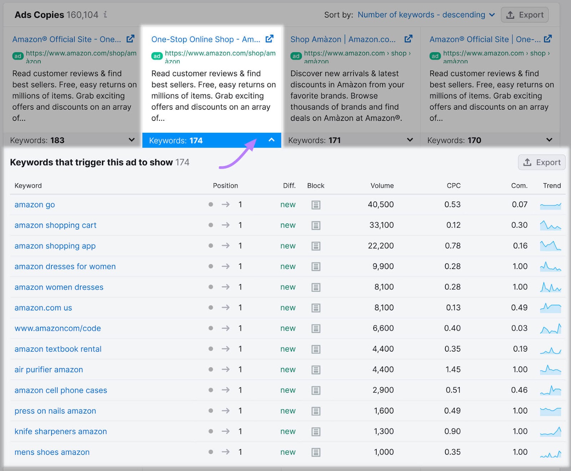
Task: Click position dot for "amazon go" row
Action: point(211,204)
